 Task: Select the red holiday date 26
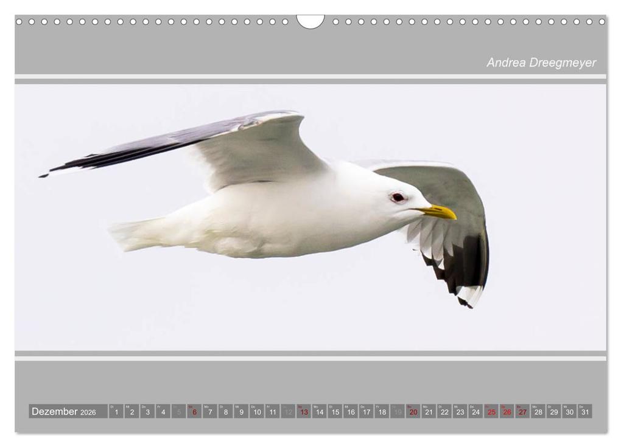click(x=507, y=412)
